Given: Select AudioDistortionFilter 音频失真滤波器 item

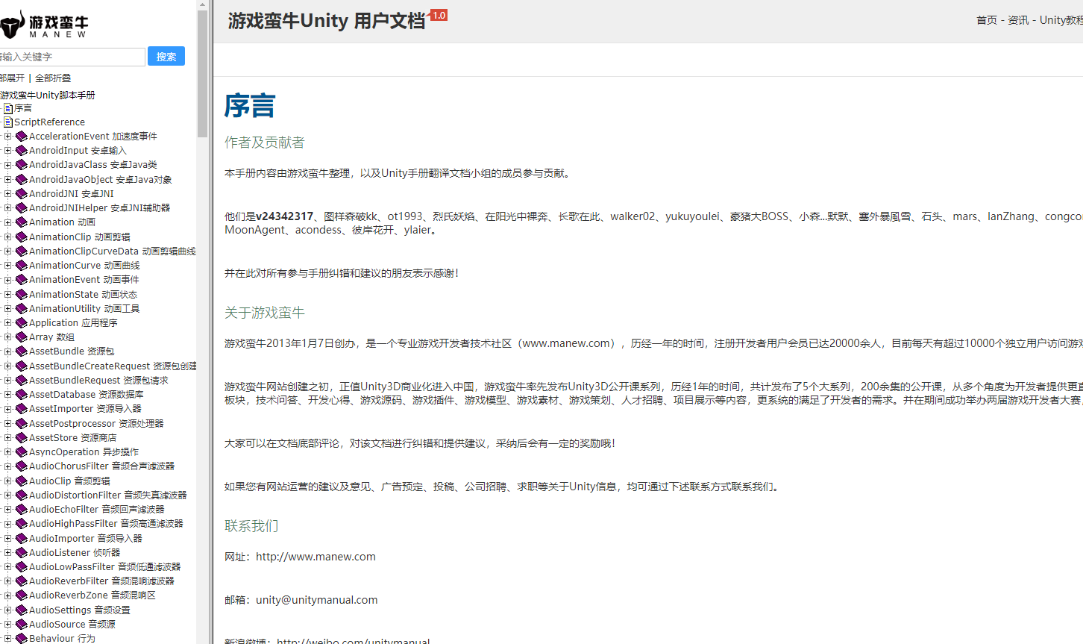Looking at the screenshot, I should tap(108, 495).
